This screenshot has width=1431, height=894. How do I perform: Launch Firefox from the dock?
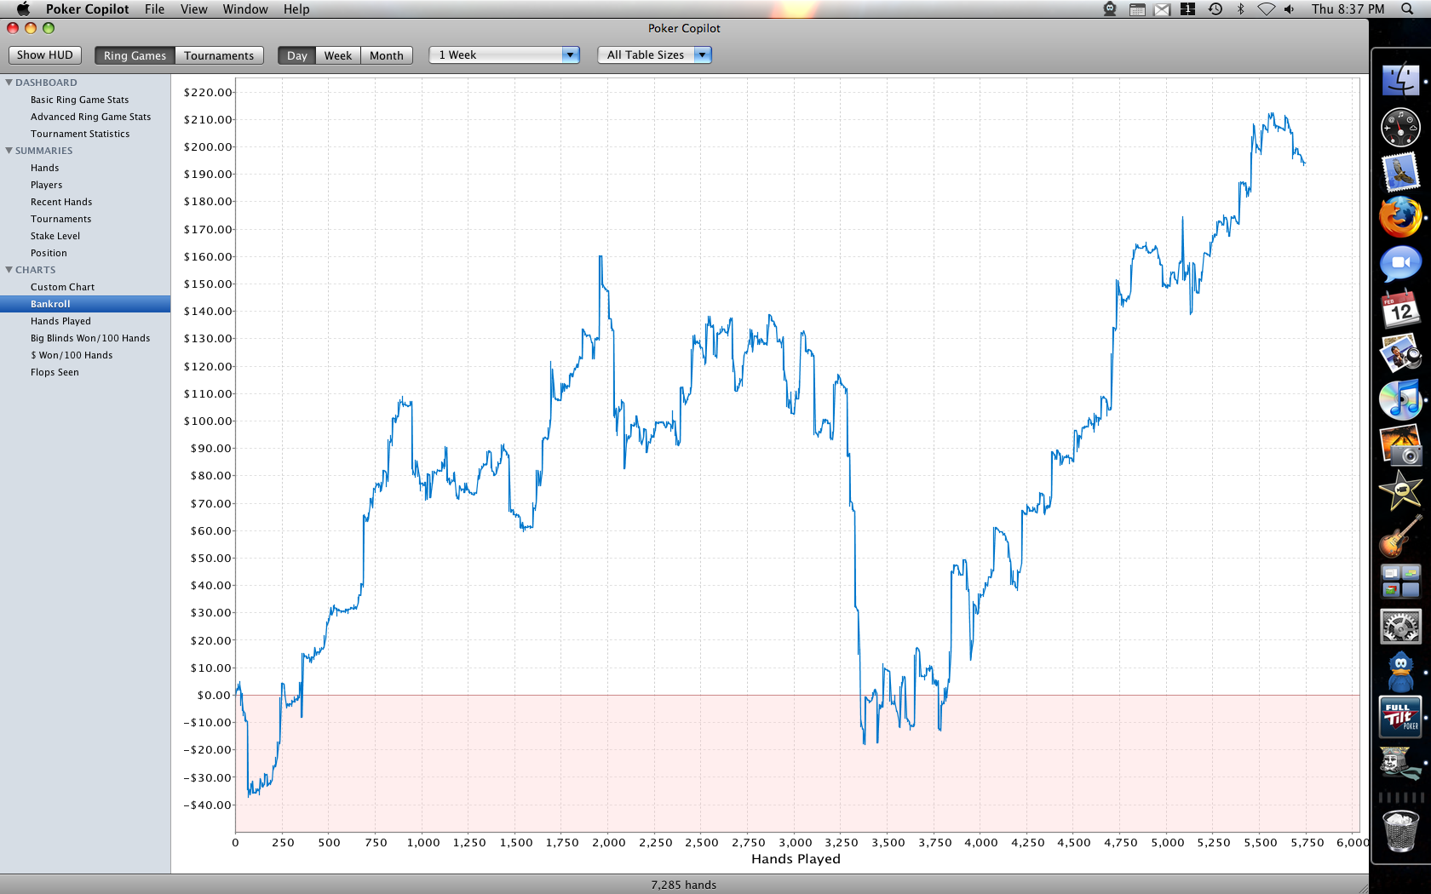(x=1400, y=218)
